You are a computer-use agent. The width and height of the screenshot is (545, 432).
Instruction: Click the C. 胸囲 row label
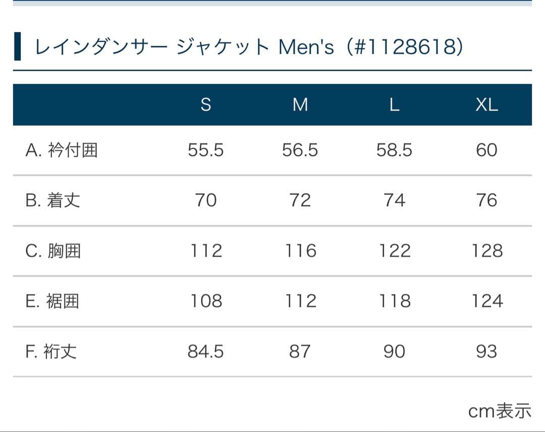[53, 251]
